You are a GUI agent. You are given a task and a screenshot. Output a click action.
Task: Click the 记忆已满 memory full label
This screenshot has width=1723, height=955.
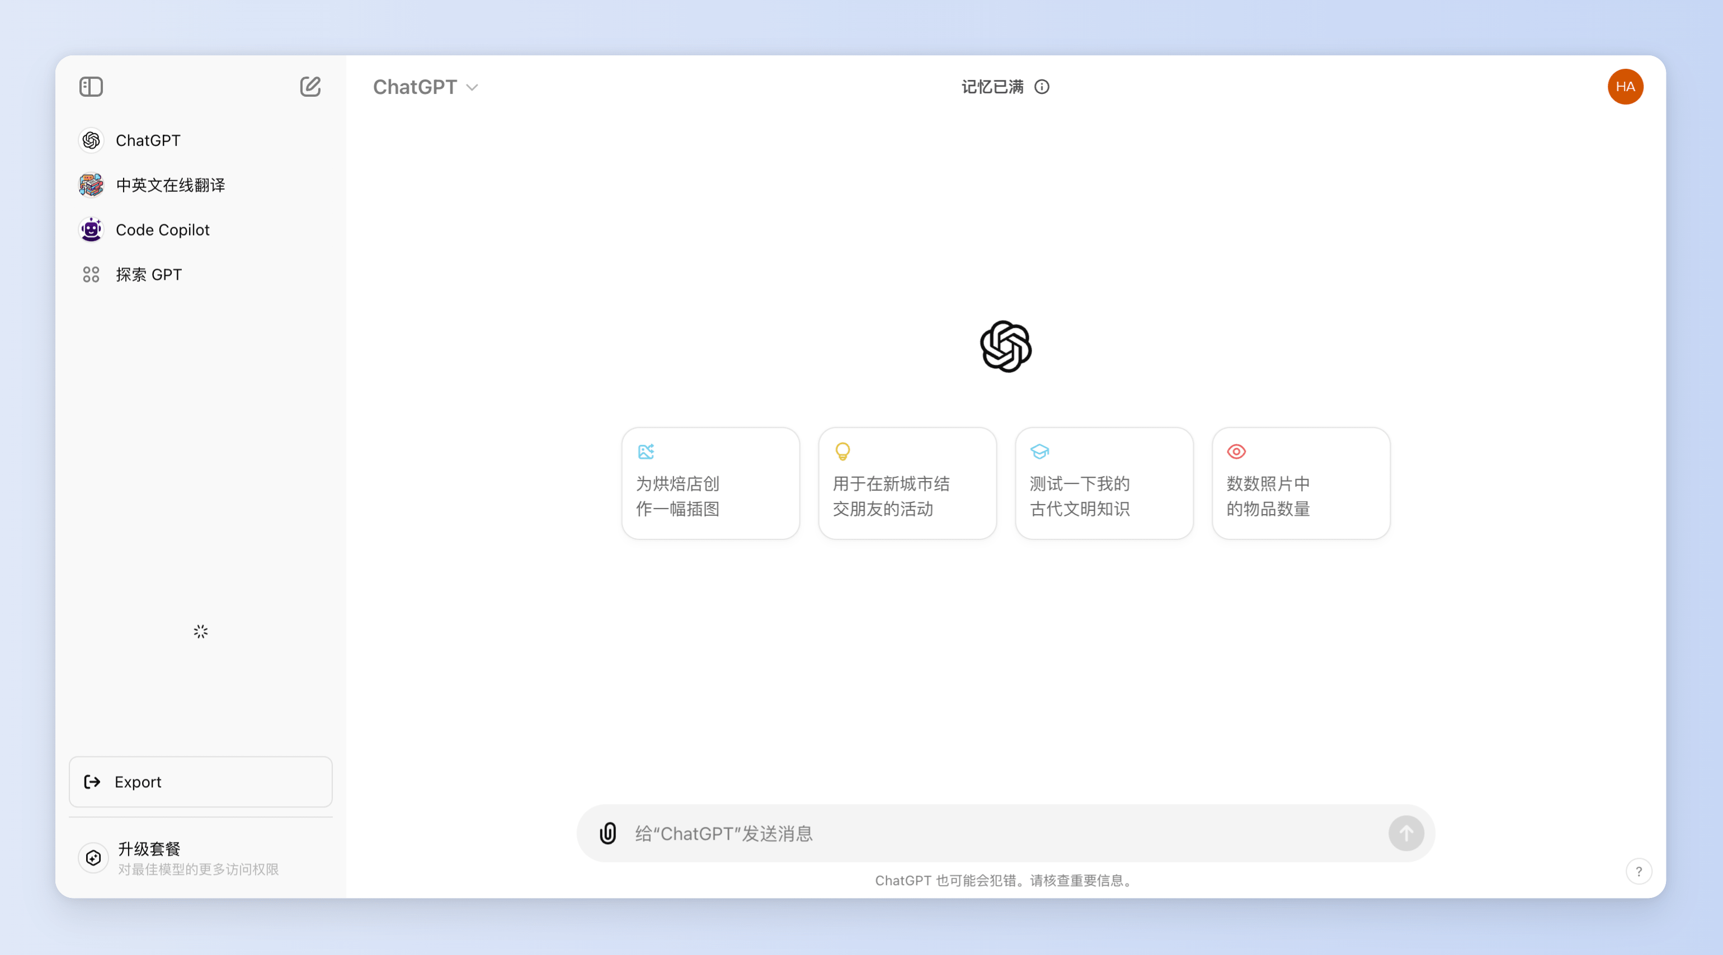click(992, 87)
